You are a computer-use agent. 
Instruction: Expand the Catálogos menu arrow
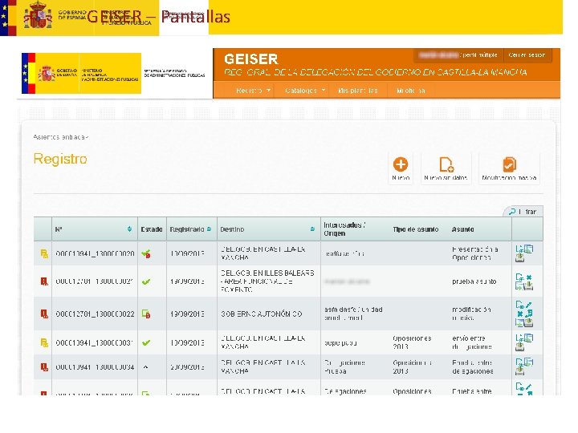click(324, 90)
